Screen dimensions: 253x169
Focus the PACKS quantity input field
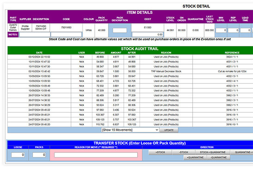[x=39, y=155]
